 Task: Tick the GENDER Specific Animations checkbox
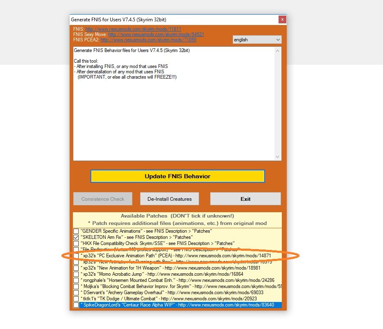(x=76, y=231)
